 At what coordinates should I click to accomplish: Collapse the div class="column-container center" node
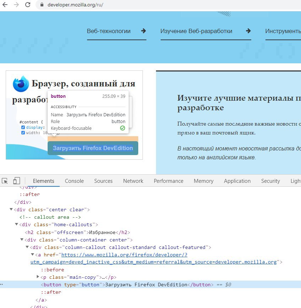[x=22, y=240]
